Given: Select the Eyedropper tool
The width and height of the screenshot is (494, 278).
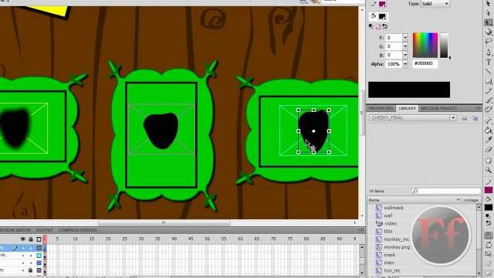Looking at the screenshot, I should [489, 140].
